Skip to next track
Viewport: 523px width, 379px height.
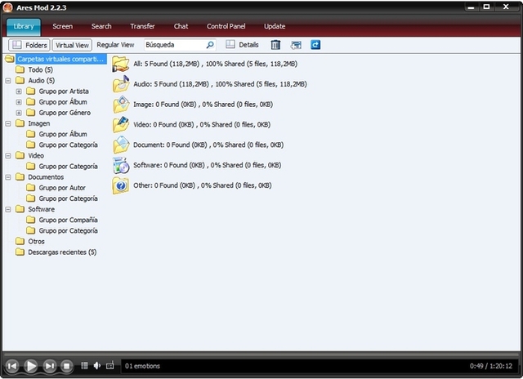(49, 366)
